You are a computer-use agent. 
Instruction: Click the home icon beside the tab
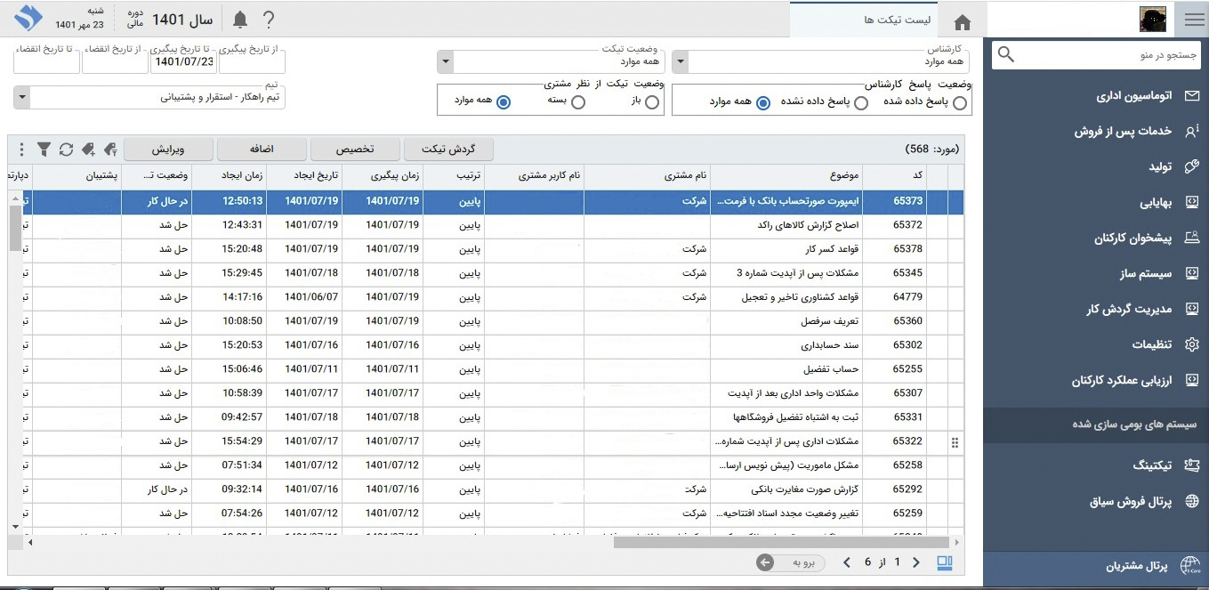coord(962,22)
